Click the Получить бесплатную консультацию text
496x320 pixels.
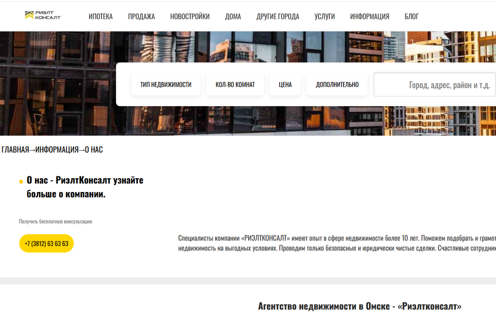56,221
